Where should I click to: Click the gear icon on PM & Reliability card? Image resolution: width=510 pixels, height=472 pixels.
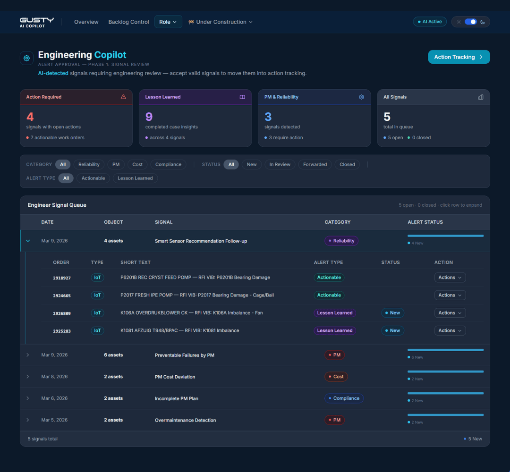(362, 96)
